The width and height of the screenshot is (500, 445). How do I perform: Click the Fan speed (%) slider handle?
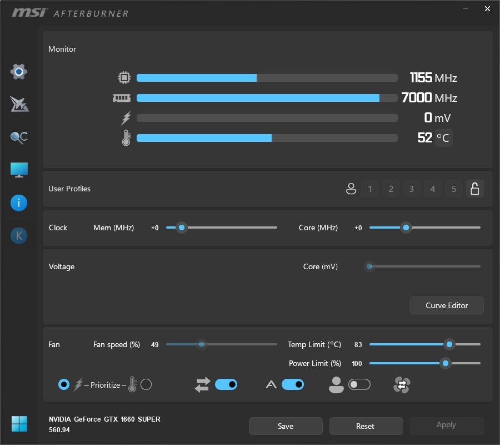pos(202,344)
